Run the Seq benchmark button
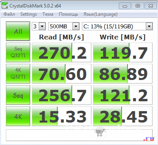Screen dimensions: 158x145 click(18, 95)
